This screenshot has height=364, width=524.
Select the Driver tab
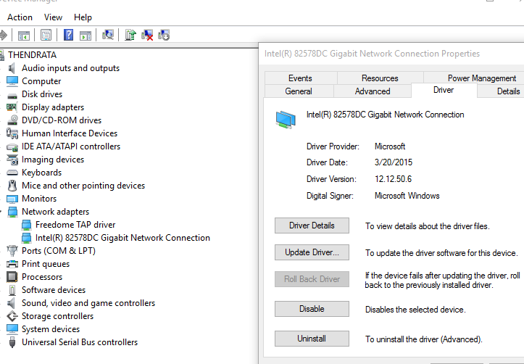point(444,90)
